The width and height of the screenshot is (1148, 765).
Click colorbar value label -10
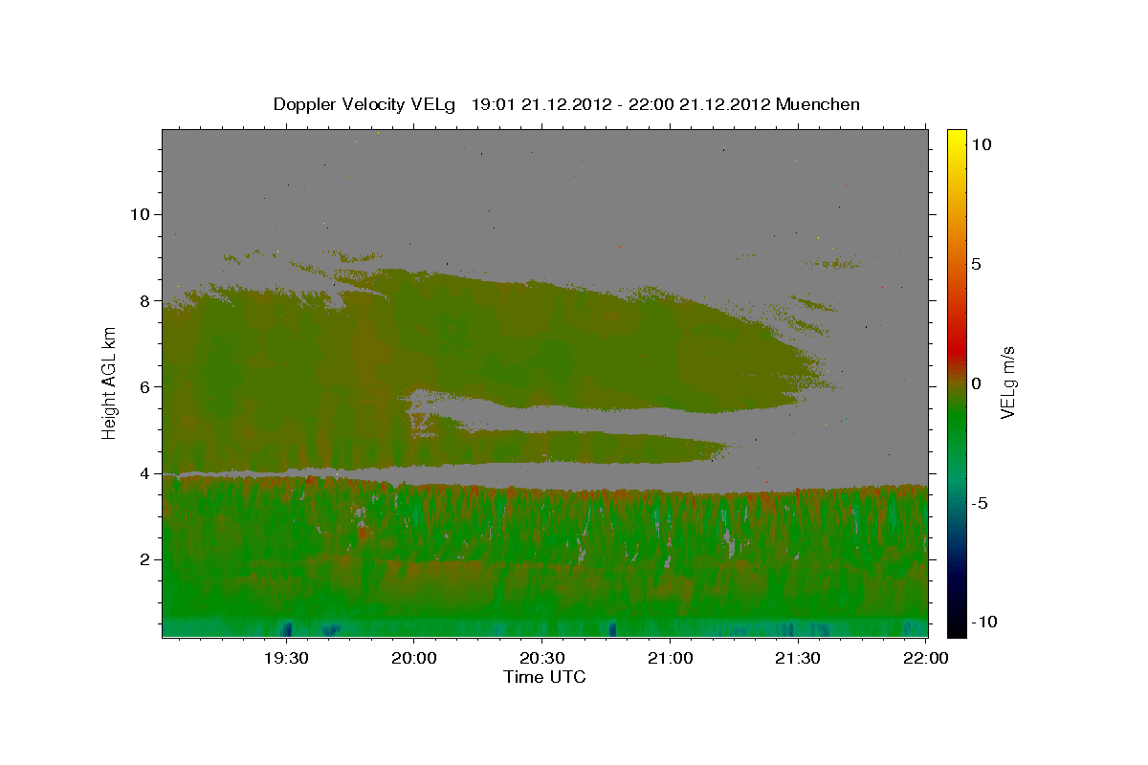[984, 622]
